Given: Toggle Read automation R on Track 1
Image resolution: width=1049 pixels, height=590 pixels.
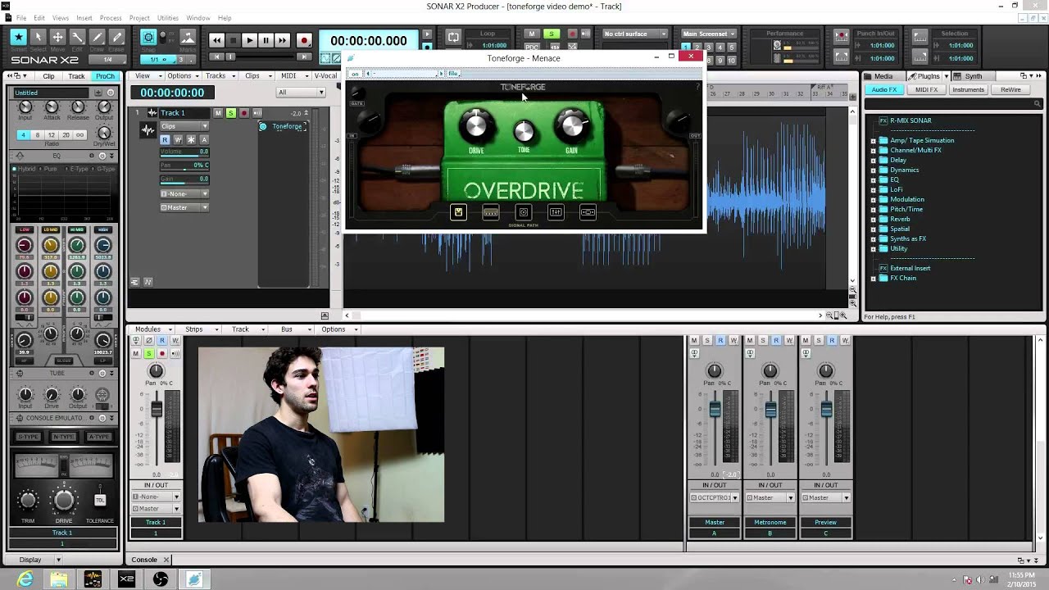Looking at the screenshot, I should pyautogui.click(x=165, y=140).
